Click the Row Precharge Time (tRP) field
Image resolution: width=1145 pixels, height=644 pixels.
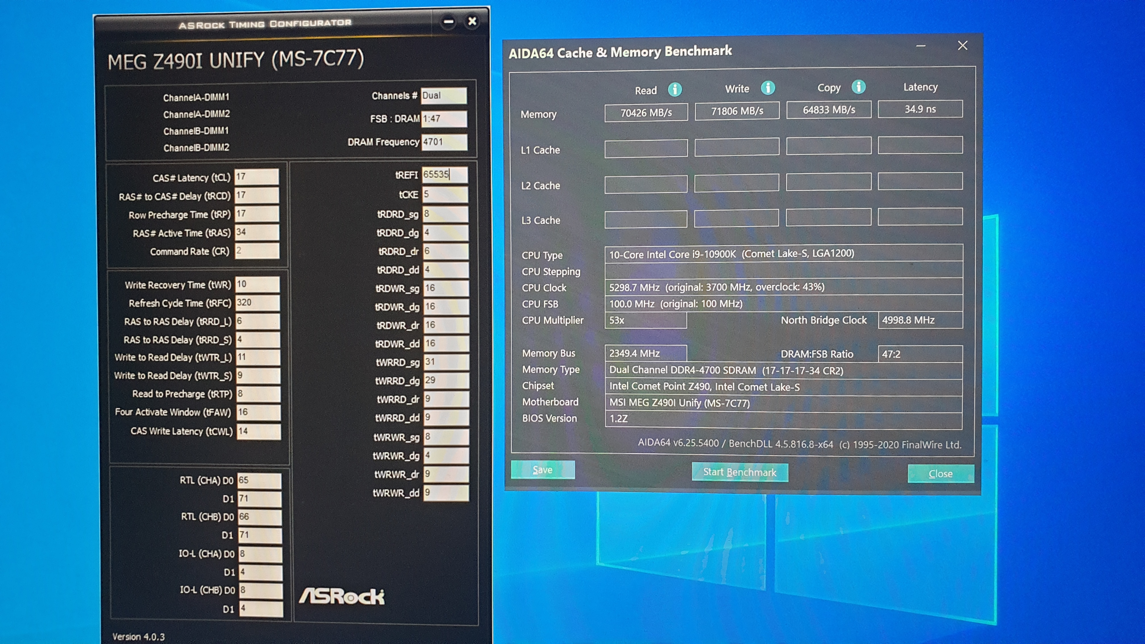coord(257,214)
